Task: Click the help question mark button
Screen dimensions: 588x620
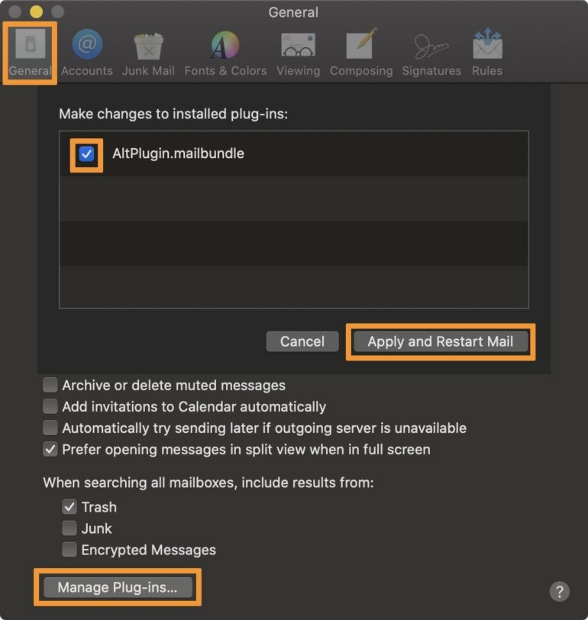Action: (x=559, y=590)
